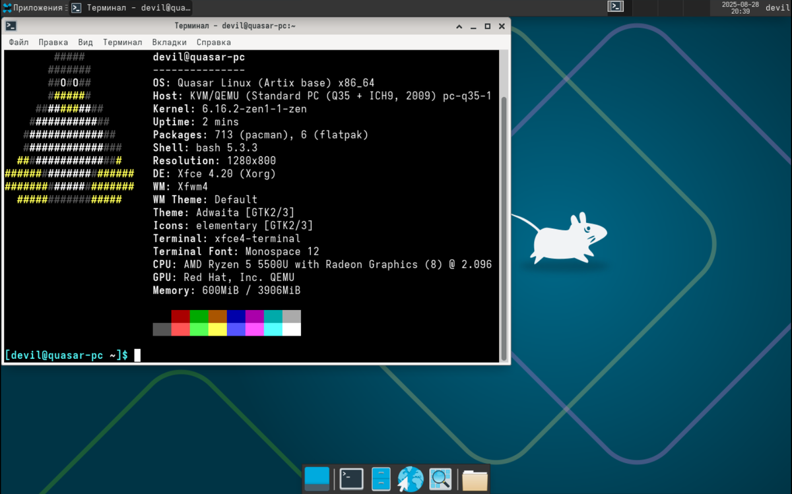
Task: Open the Вкладки menu
Action: tap(169, 42)
